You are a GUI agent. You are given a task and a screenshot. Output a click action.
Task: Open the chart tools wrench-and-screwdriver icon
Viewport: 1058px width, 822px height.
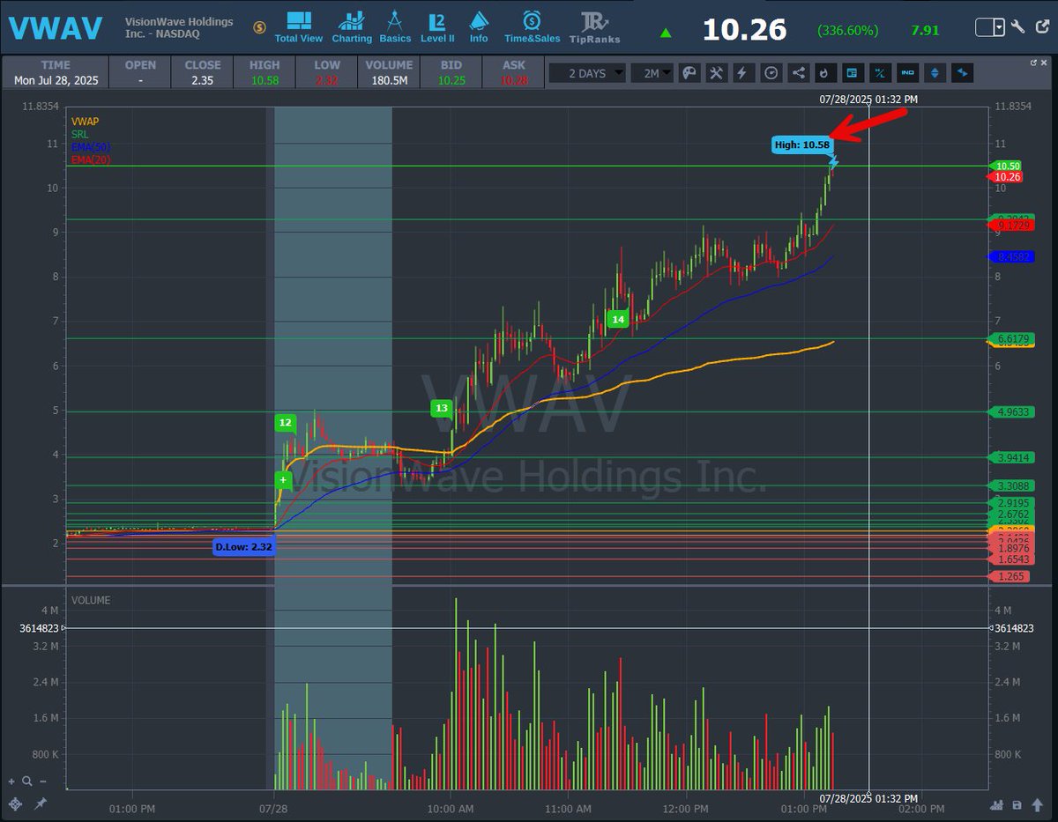coord(717,73)
